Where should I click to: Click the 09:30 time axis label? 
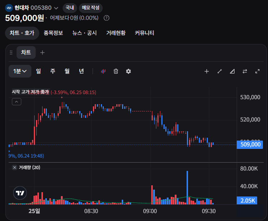[x=209, y=211]
